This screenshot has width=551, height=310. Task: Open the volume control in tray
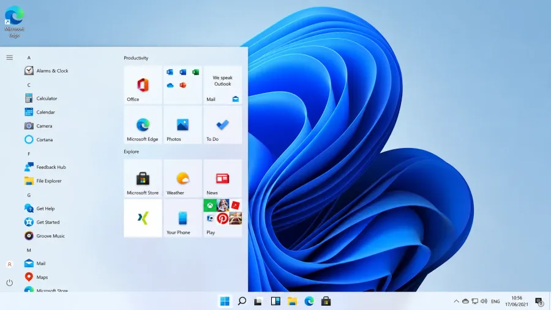484,301
